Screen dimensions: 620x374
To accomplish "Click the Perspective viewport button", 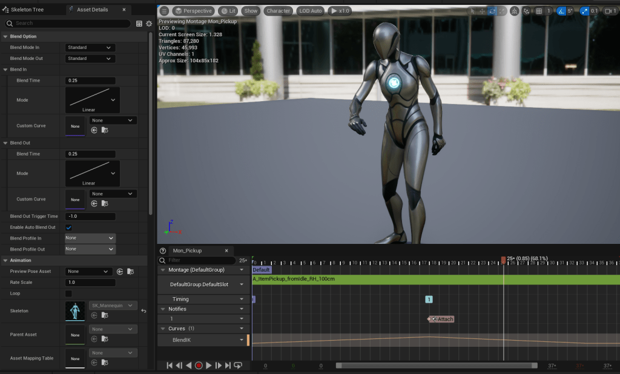I will (194, 11).
